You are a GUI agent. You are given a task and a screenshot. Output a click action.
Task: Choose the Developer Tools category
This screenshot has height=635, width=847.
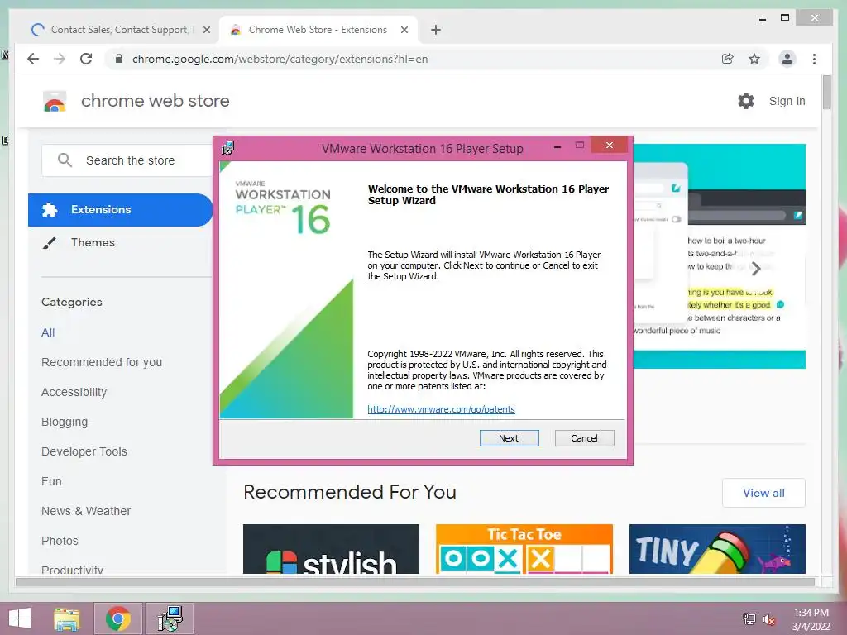84,451
